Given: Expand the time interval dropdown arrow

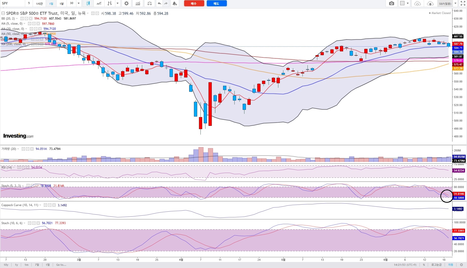Looking at the screenshot, I should (79, 4).
